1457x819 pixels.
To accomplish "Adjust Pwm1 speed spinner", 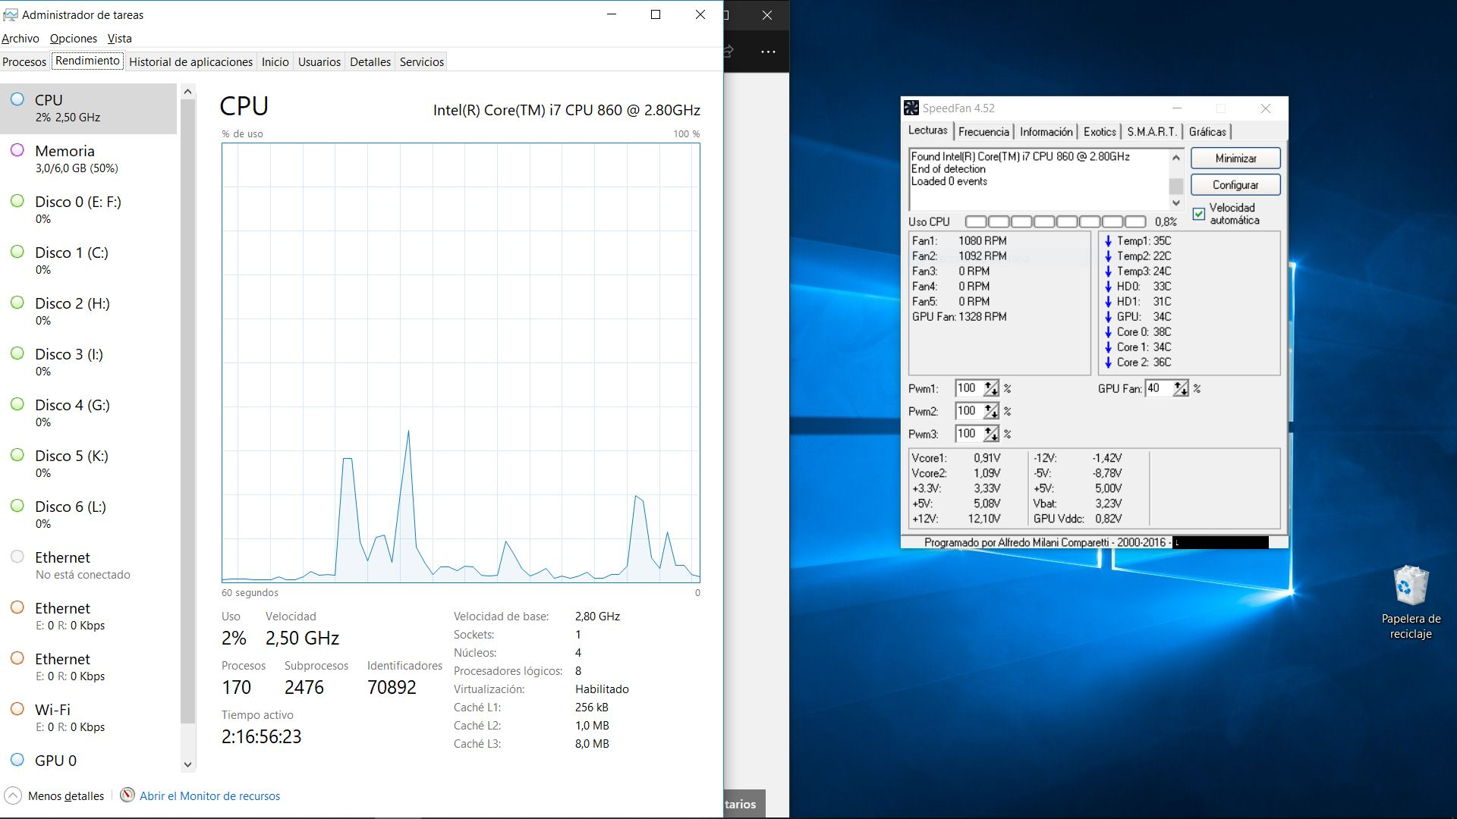I will [x=991, y=388].
